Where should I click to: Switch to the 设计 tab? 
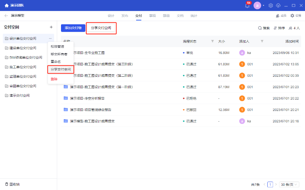coord(111,16)
